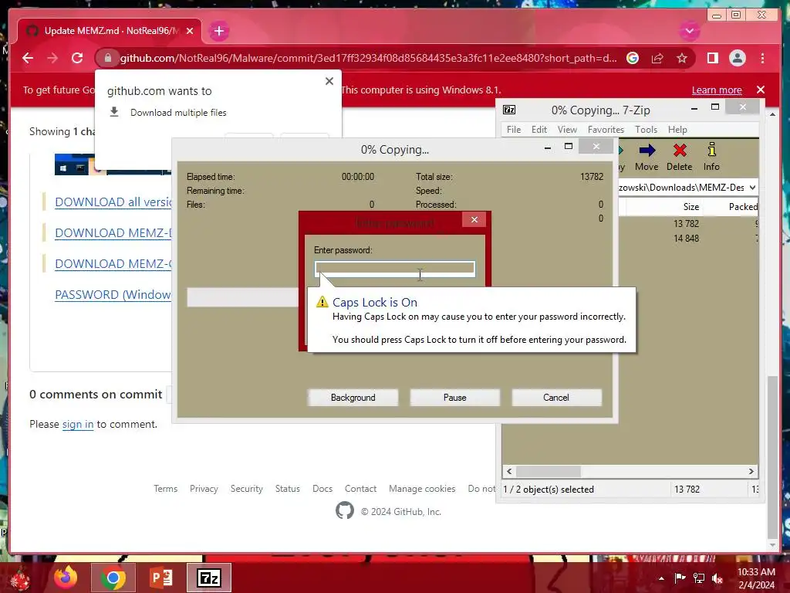This screenshot has width=790, height=593.
Task: Open the Chrome three-dot menu
Action: click(x=762, y=58)
